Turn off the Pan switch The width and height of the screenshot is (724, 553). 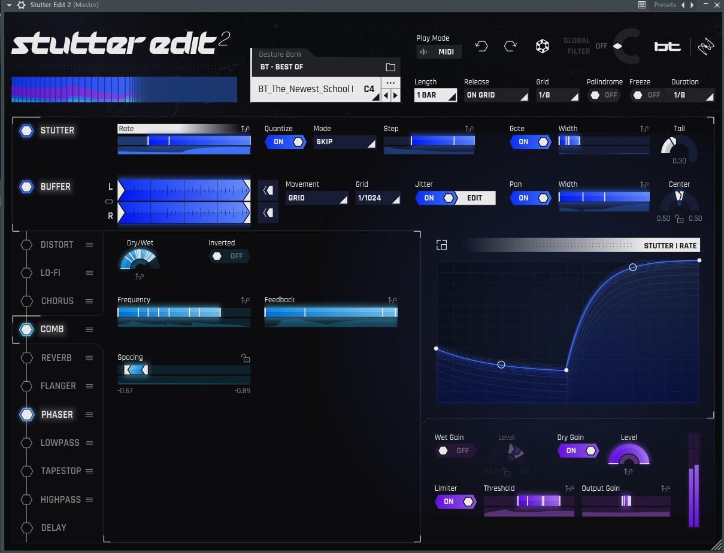530,198
